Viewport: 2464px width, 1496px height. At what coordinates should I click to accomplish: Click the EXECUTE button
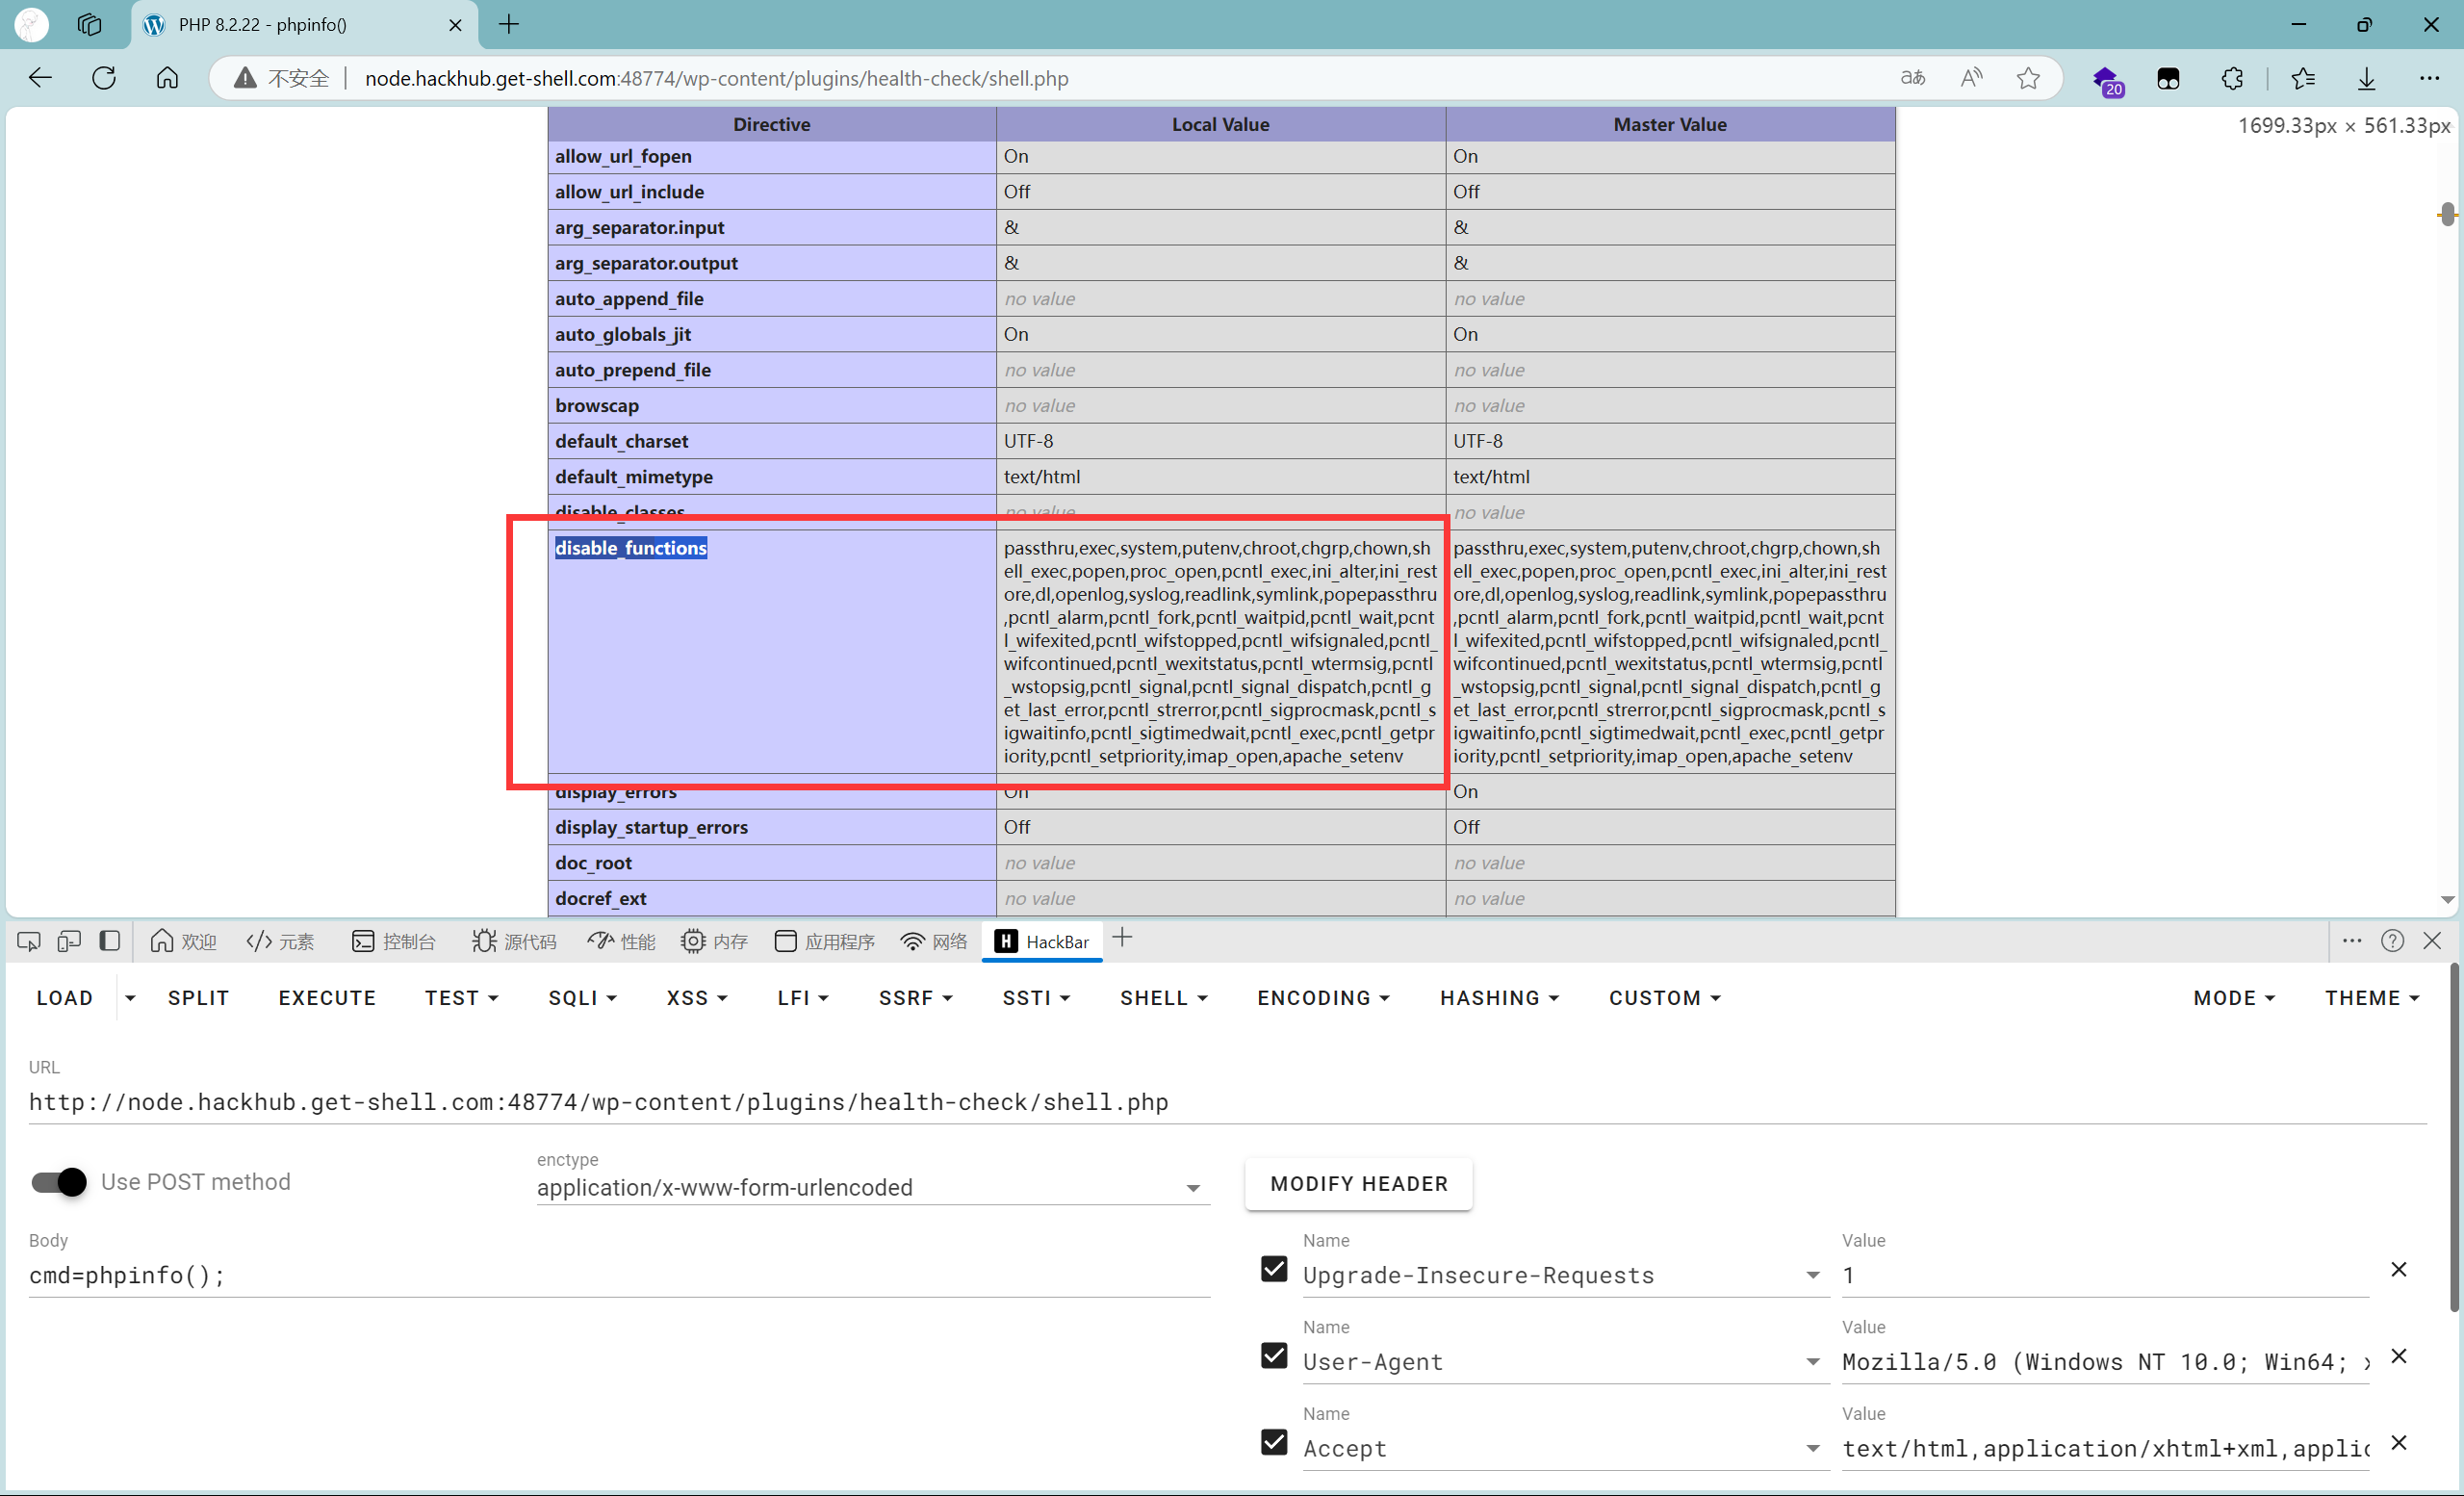327,998
